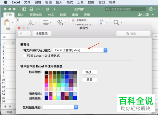Select row header 10

click(x=3, y=80)
